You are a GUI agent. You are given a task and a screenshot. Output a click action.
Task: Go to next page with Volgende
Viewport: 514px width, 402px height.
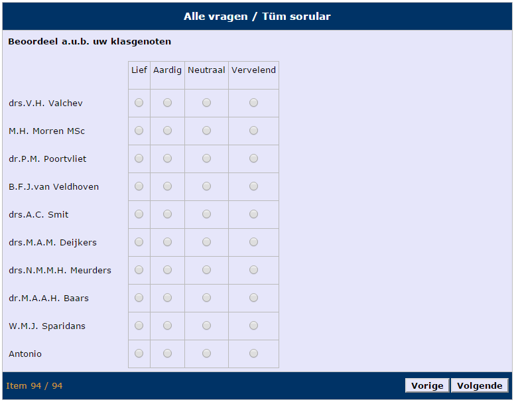coord(480,386)
